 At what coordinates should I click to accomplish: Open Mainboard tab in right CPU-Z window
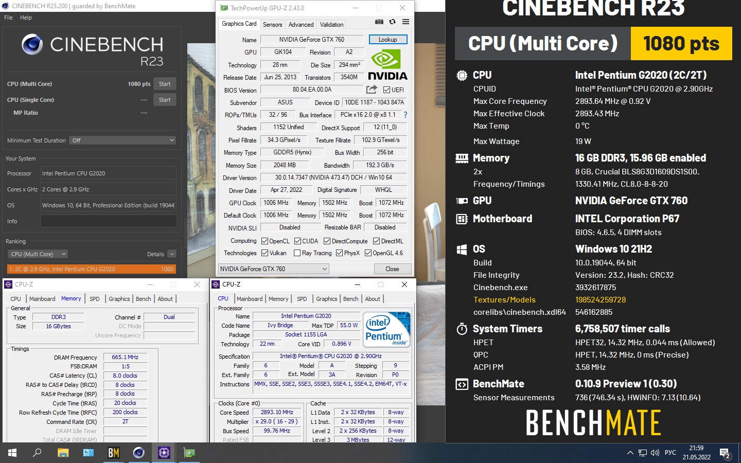(x=250, y=299)
